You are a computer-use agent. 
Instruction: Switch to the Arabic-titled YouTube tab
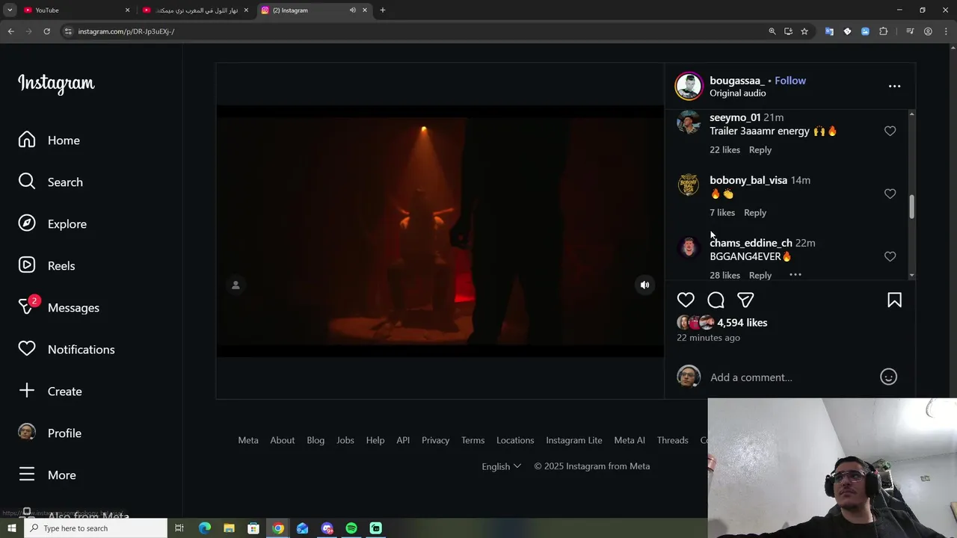(194, 10)
